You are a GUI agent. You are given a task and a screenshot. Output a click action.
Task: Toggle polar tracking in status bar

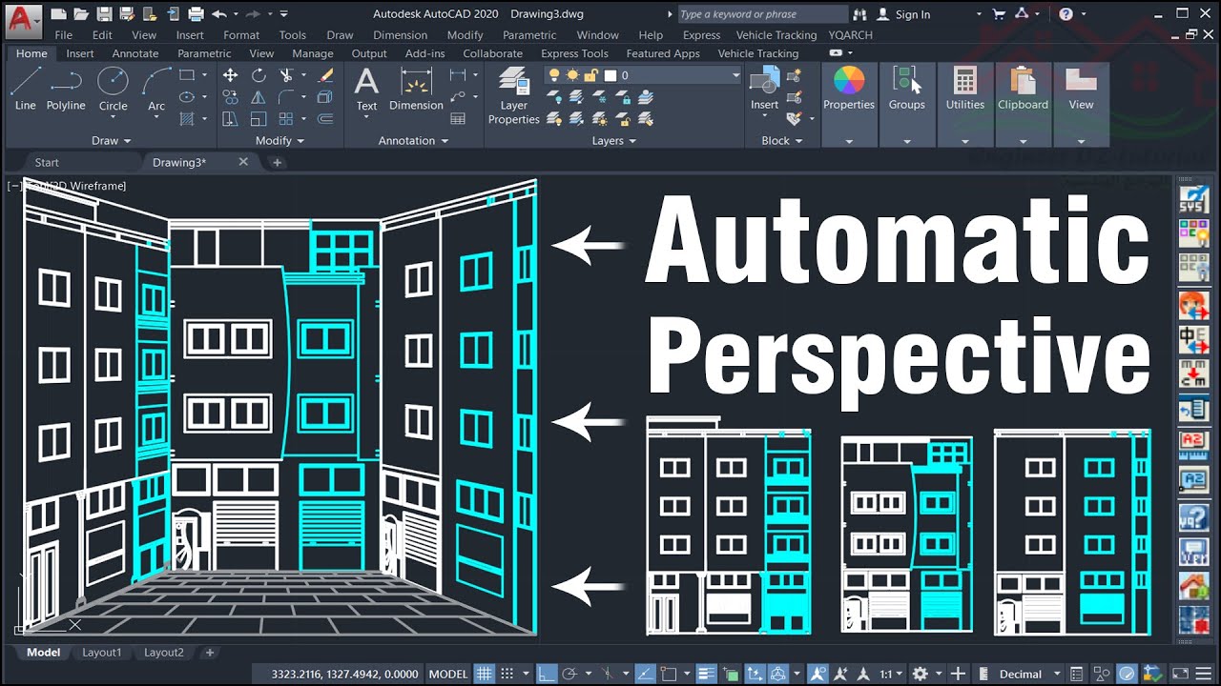[x=569, y=674]
